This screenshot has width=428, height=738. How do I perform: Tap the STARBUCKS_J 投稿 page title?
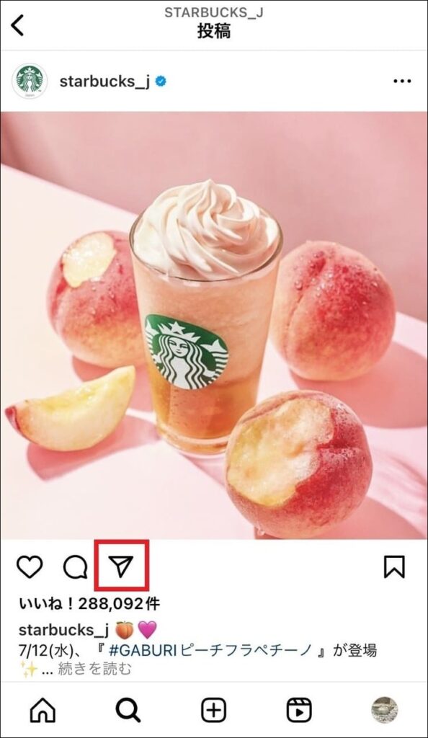(214, 22)
